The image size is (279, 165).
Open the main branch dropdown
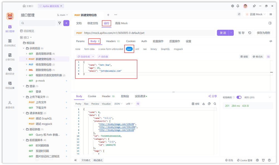63,15
